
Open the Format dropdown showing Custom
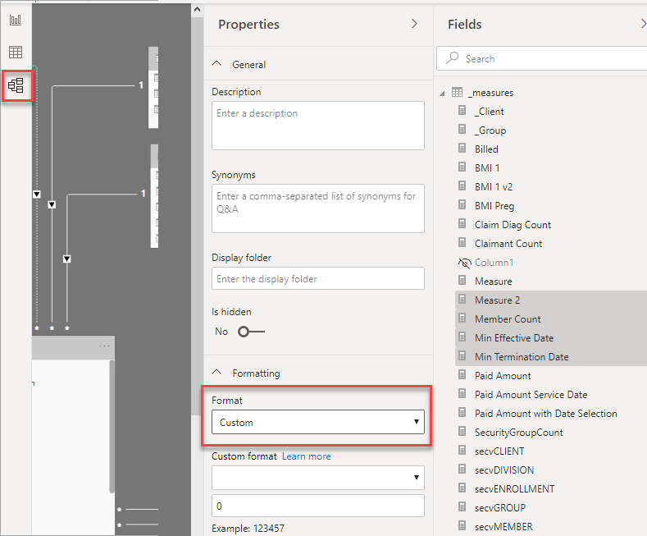pos(317,422)
